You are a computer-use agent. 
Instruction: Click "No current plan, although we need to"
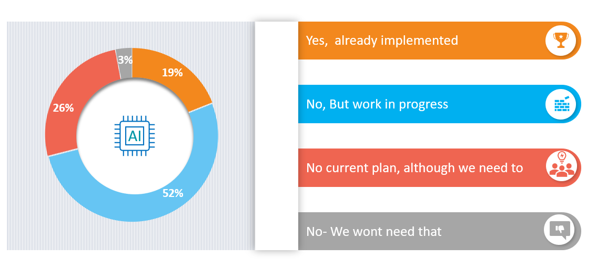[x=414, y=168]
